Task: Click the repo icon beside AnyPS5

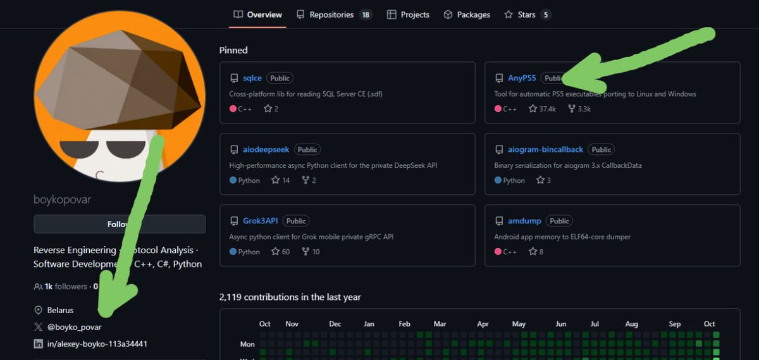Action: pyautogui.click(x=499, y=78)
